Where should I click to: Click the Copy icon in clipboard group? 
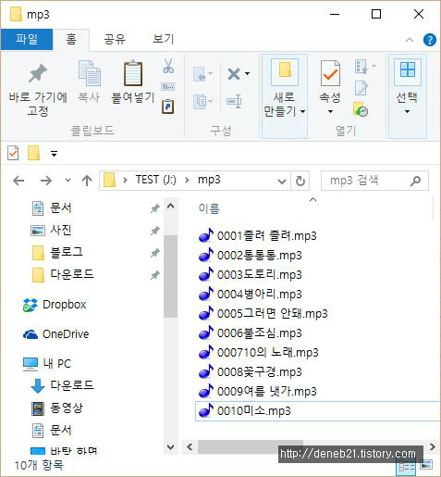(x=89, y=73)
